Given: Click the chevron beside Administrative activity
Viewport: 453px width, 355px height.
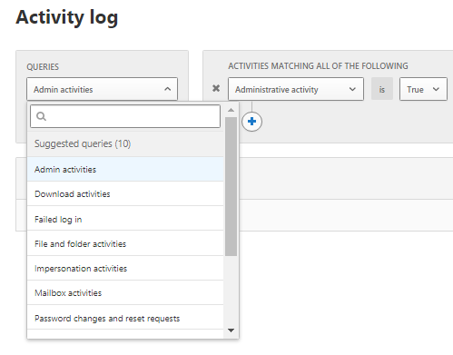Looking at the screenshot, I should coord(352,89).
